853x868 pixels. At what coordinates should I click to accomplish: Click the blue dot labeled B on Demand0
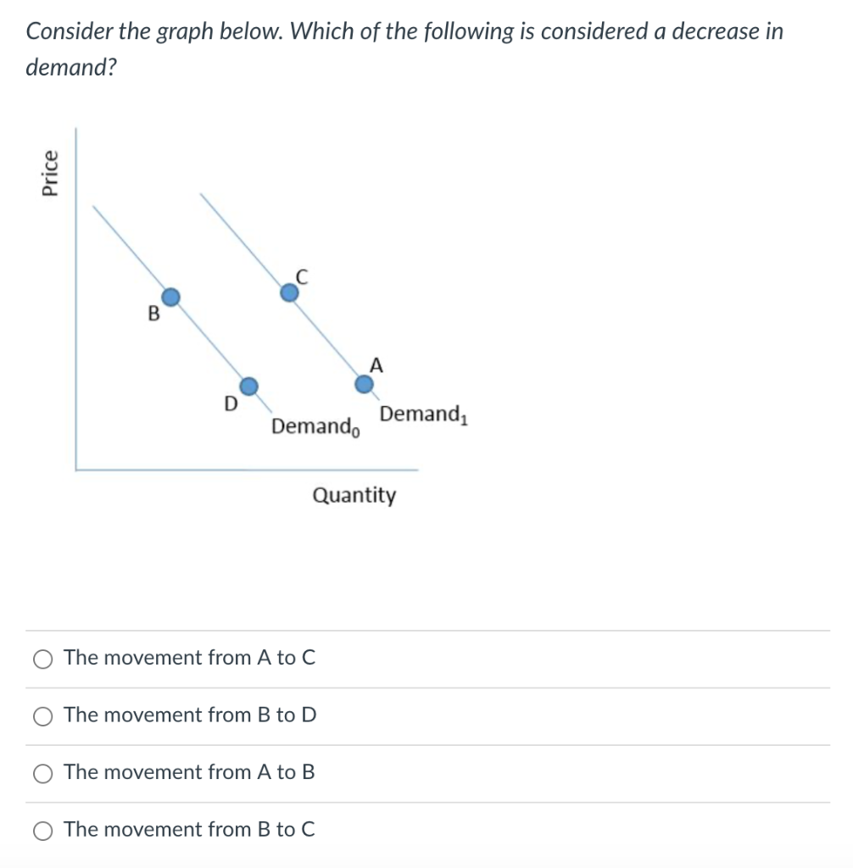click(171, 297)
